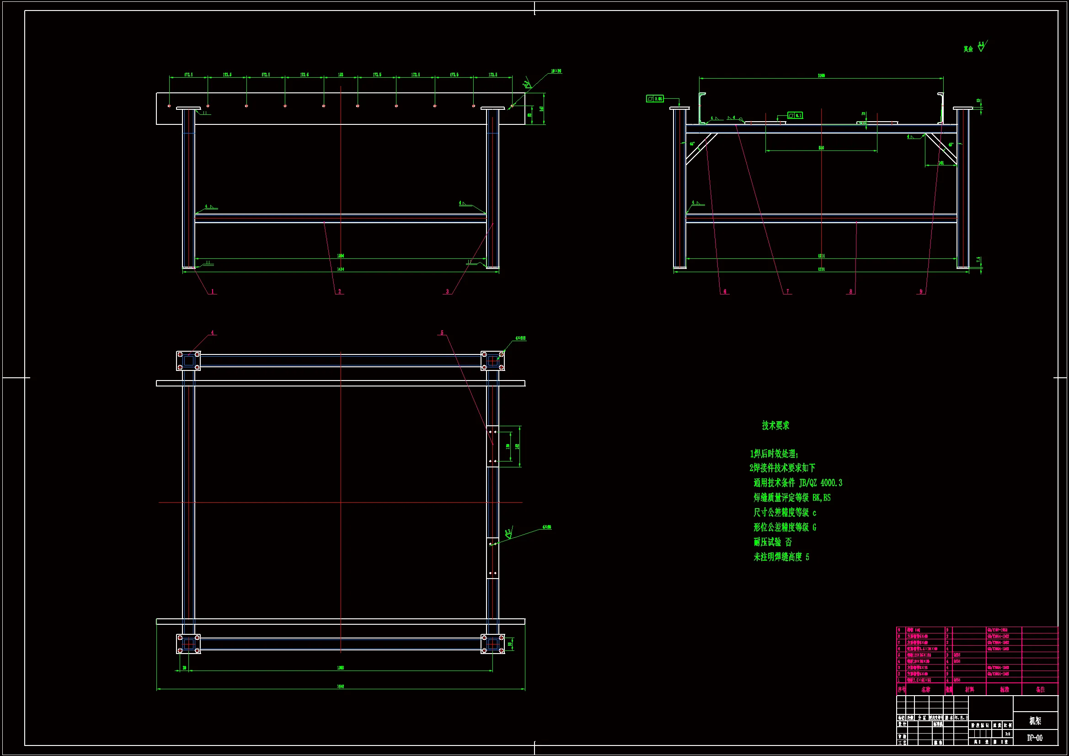Viewport: 1069px width, 756px height.
Task: Click the 1648 overall width dimension
Action: click(x=340, y=686)
